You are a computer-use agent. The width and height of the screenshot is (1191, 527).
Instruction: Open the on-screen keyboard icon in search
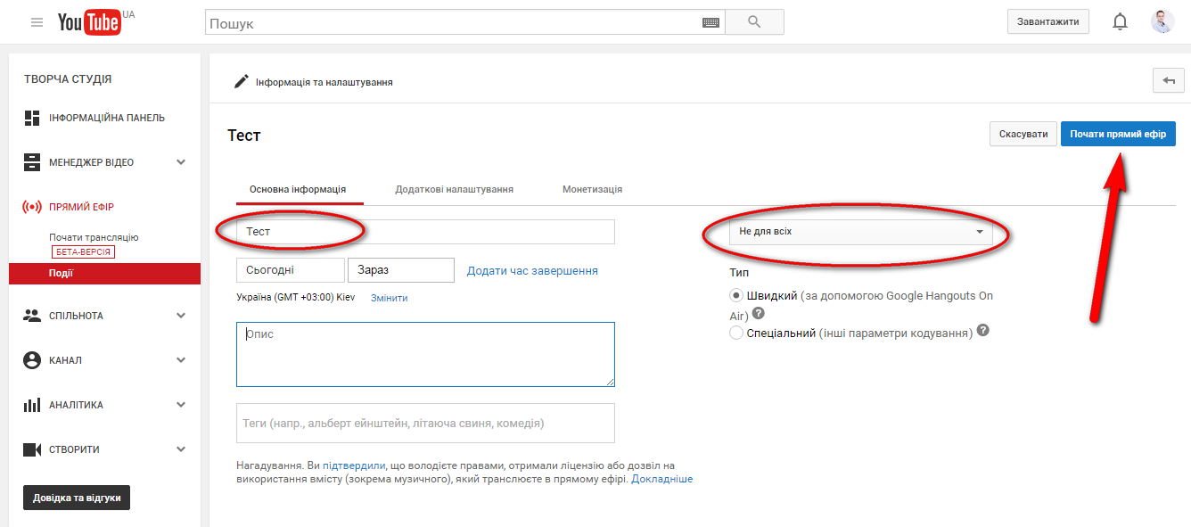click(710, 23)
